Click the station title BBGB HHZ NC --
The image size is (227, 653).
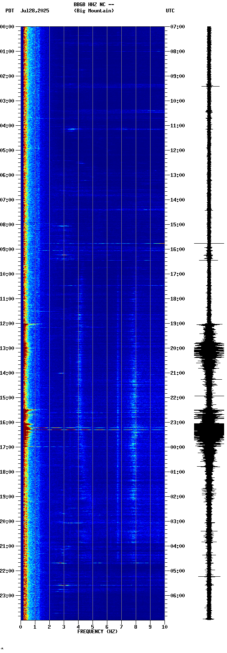click(x=94, y=5)
